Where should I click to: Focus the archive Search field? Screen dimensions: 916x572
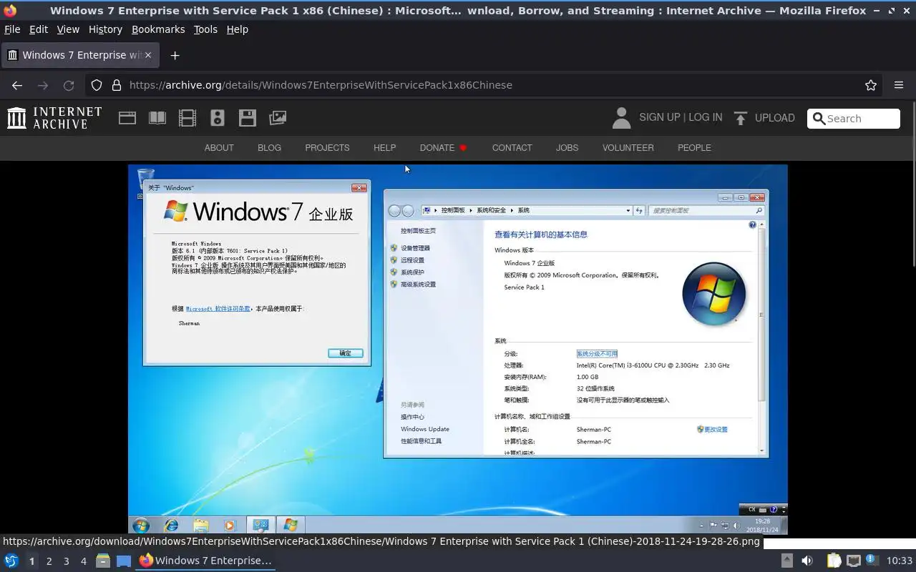[x=854, y=119]
